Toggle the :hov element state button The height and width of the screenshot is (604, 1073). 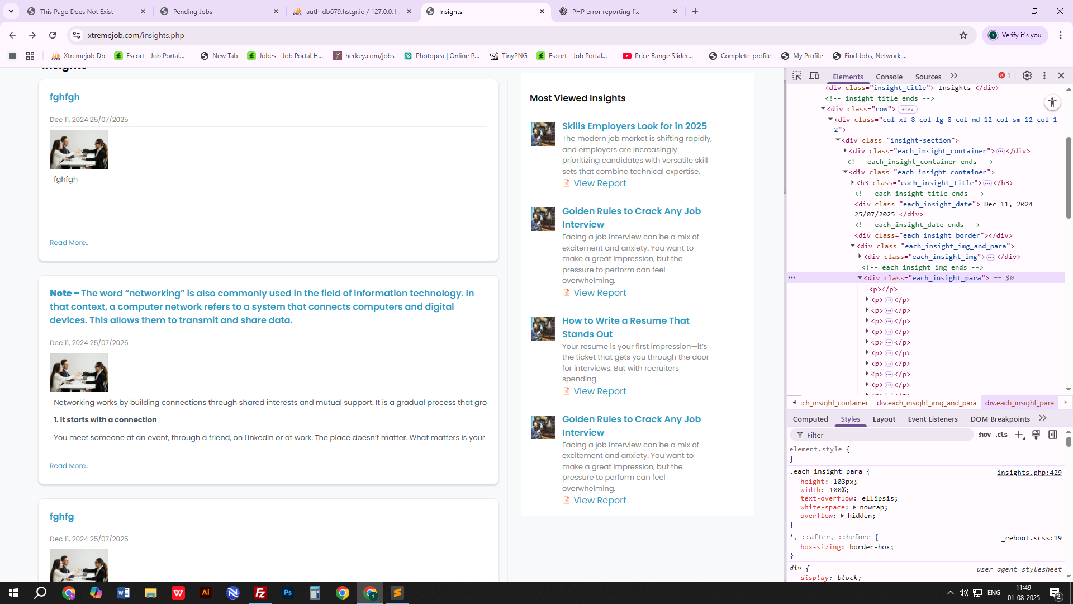pos(985,435)
